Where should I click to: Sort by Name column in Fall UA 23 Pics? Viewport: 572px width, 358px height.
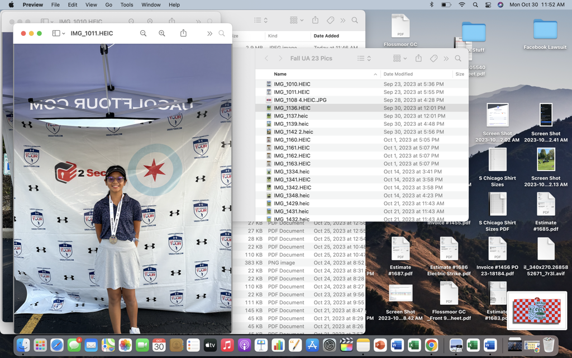(280, 74)
